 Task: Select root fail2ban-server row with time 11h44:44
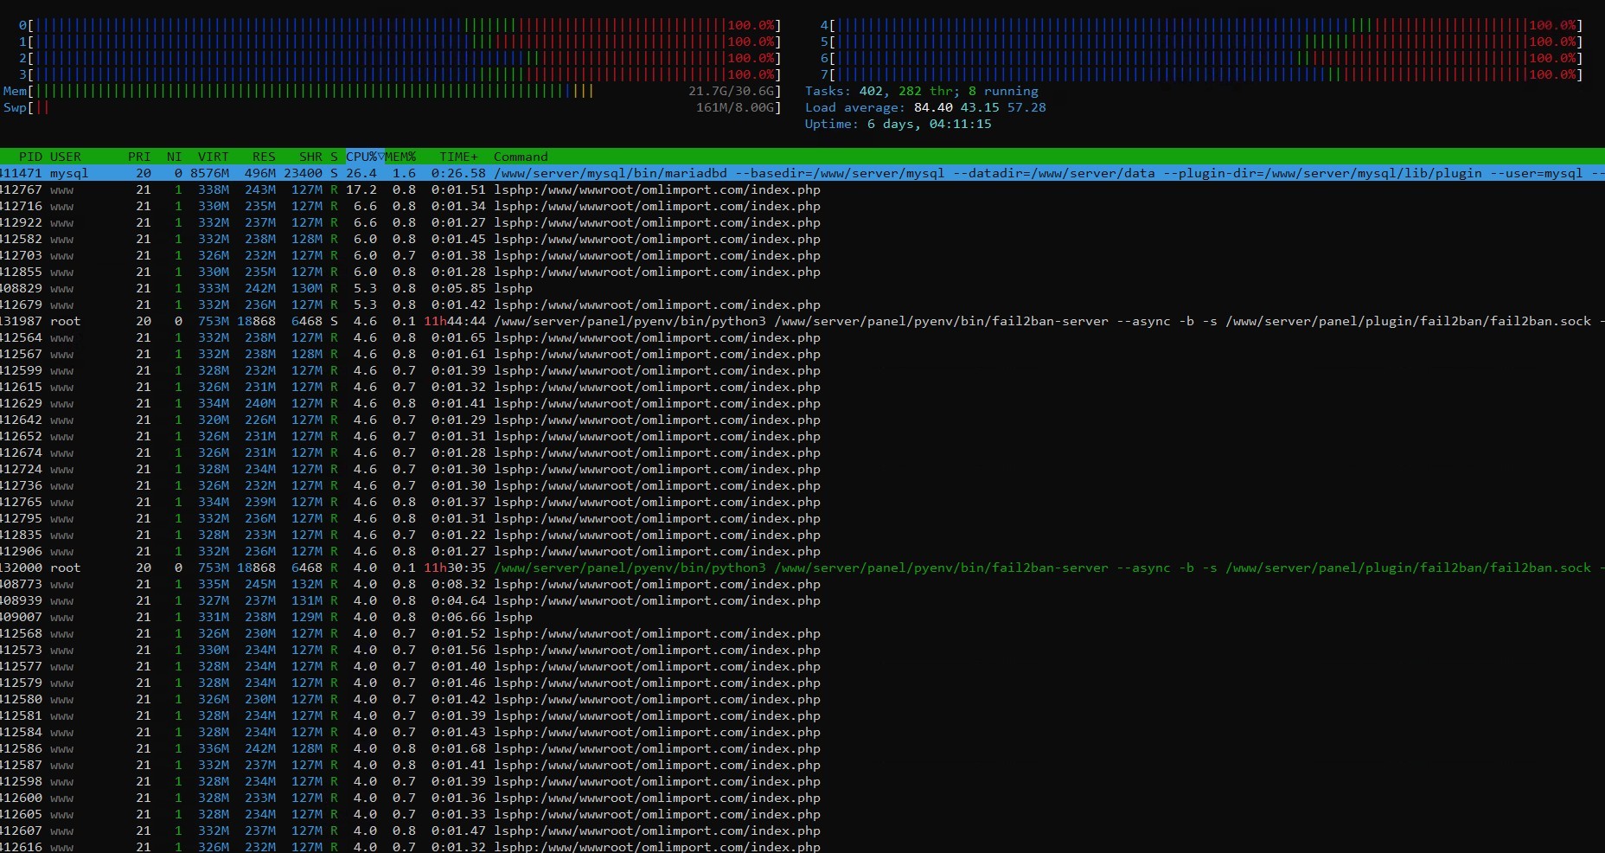tap(802, 321)
